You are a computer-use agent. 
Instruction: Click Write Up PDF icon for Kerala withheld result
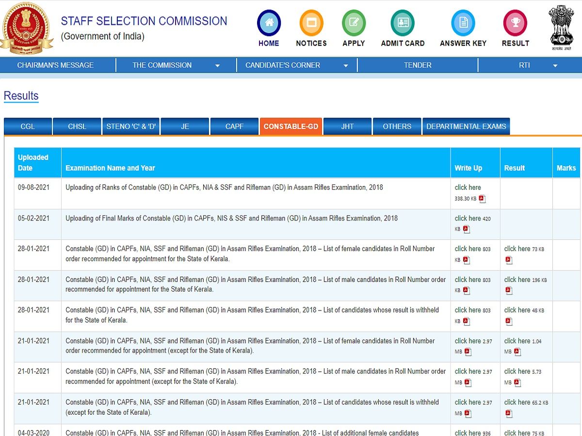point(466,321)
